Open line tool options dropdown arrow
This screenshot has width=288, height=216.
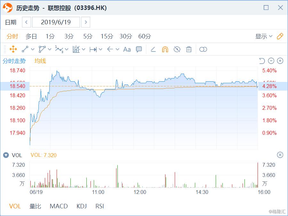[33, 49]
